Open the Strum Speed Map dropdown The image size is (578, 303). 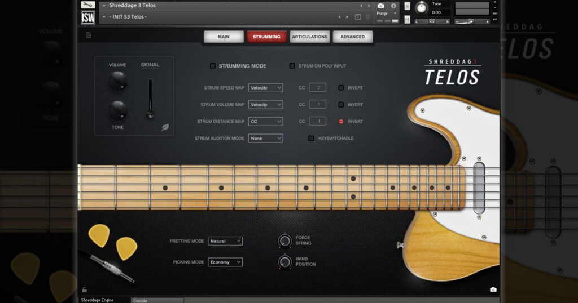(265, 88)
